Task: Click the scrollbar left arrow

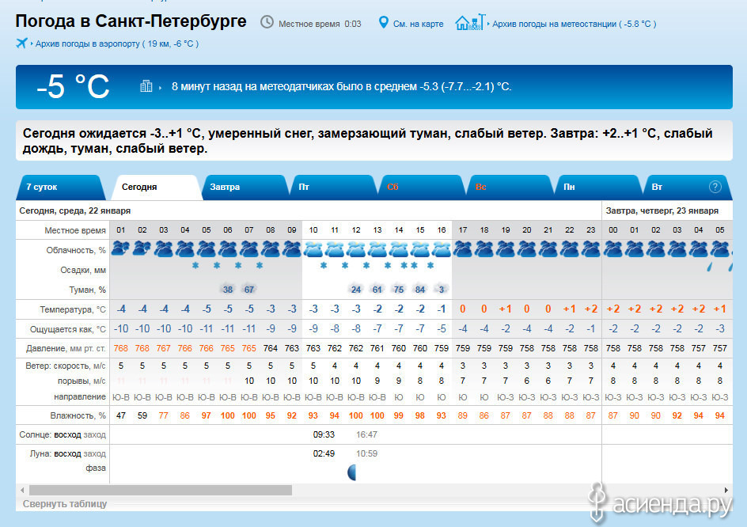Action: click(x=22, y=490)
